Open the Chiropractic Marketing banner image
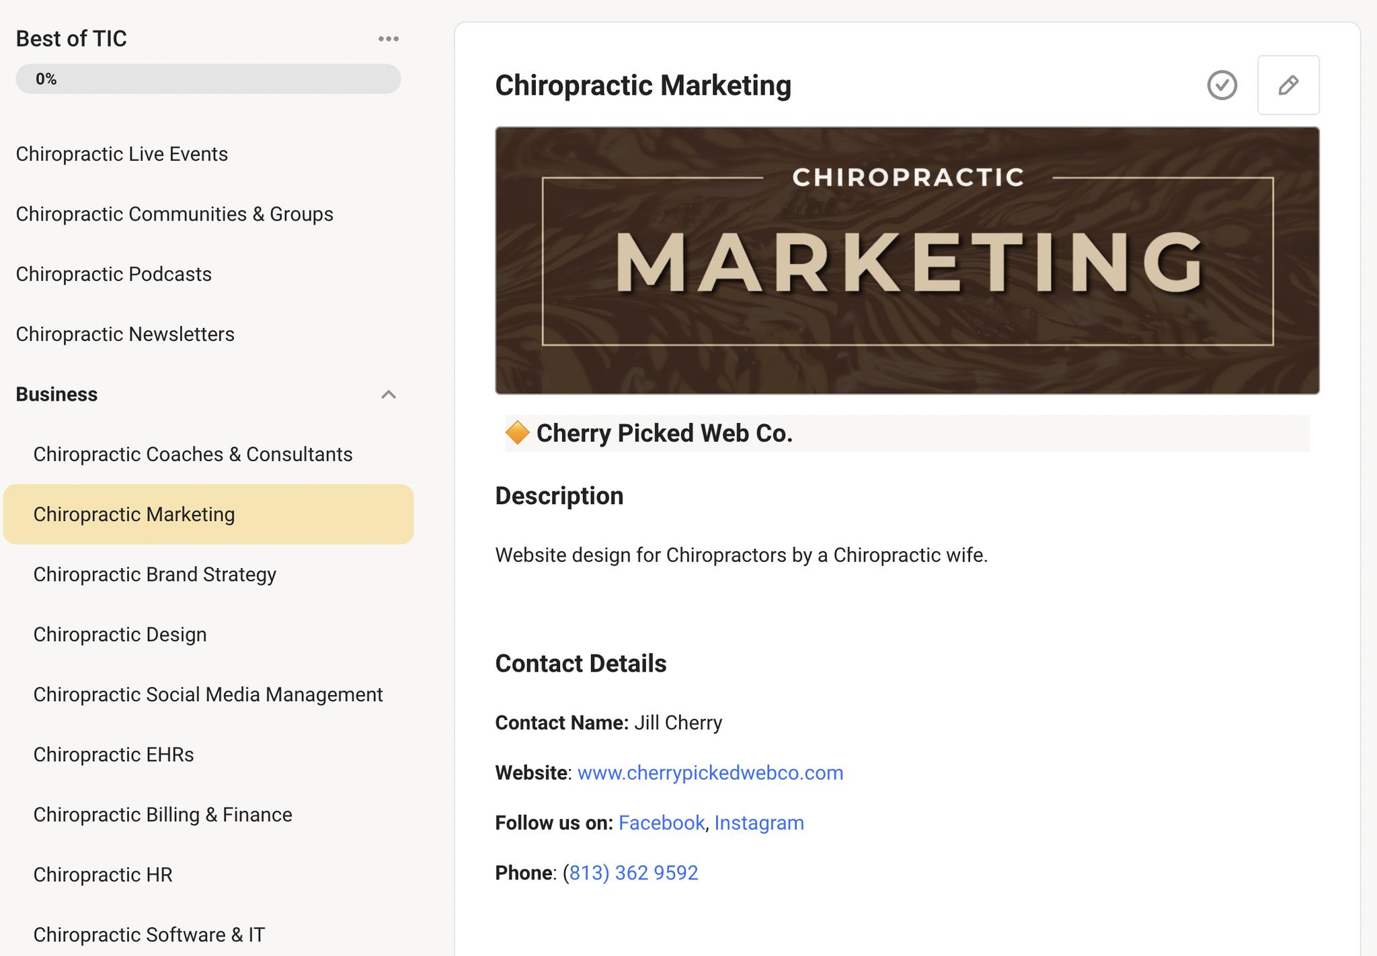This screenshot has width=1377, height=956. tap(906, 260)
